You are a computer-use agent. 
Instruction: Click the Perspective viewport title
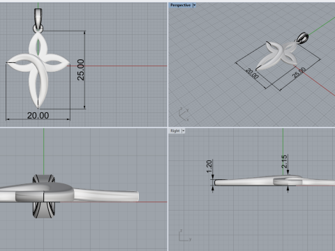coord(180,5)
